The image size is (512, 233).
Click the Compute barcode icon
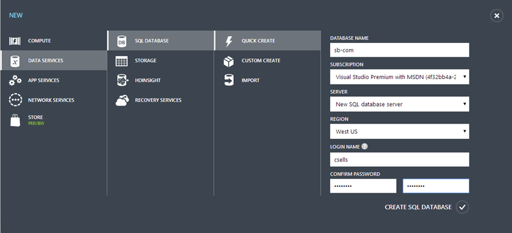15,41
